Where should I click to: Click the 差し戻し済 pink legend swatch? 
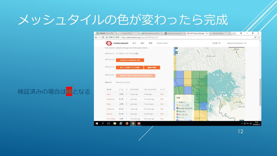tap(177, 115)
